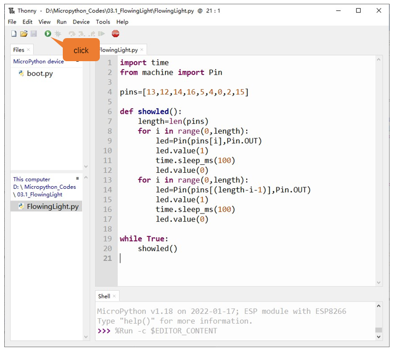Click the 'led=Pin(pins[(length-i-1)],Pin.OUT)' line
Viewport: 396px width, 352px height.
point(233,189)
